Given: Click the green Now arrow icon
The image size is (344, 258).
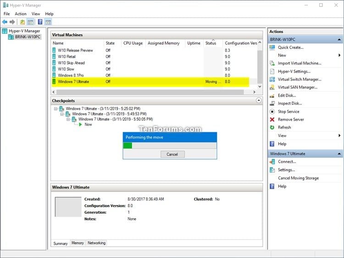Looking at the screenshot, I should [x=80, y=124].
